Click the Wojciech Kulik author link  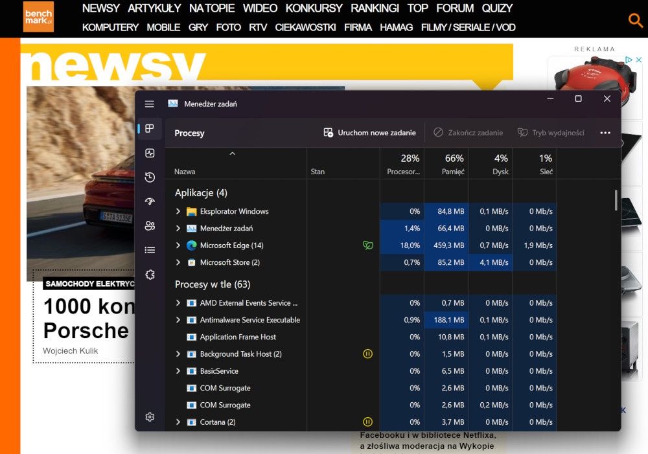70,351
